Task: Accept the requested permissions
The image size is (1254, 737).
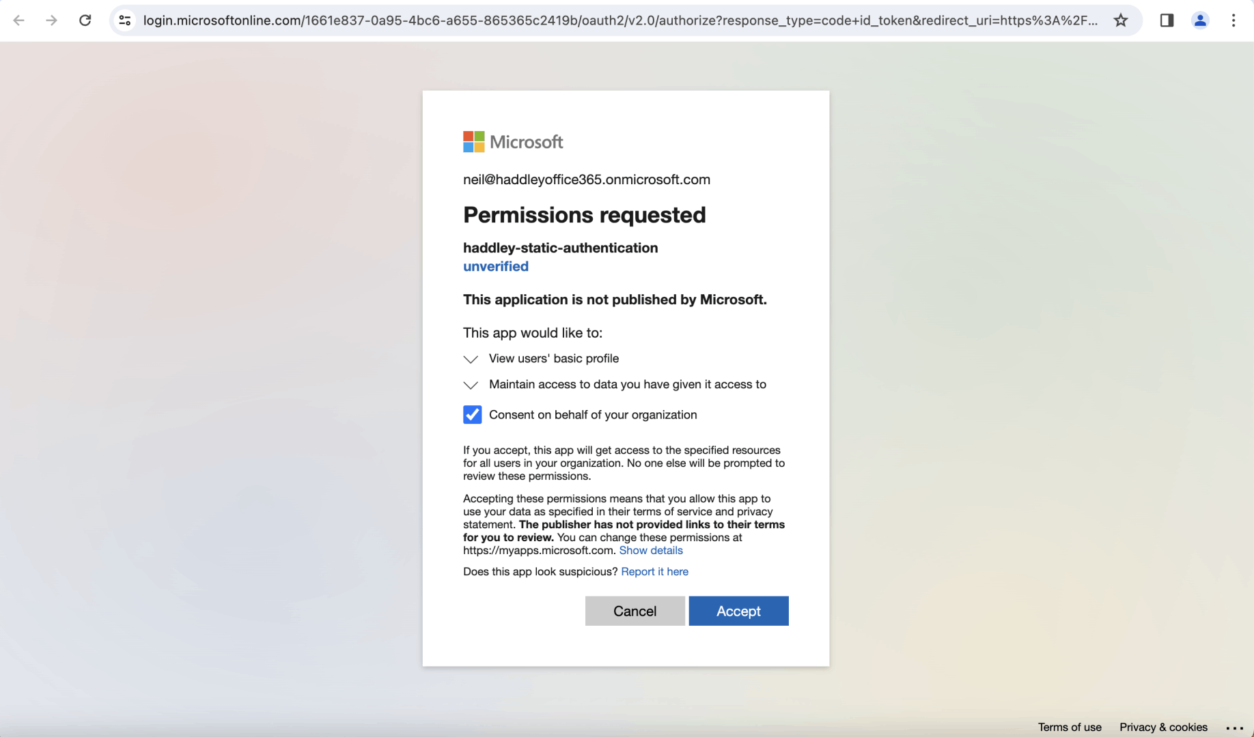Action: [x=738, y=611]
